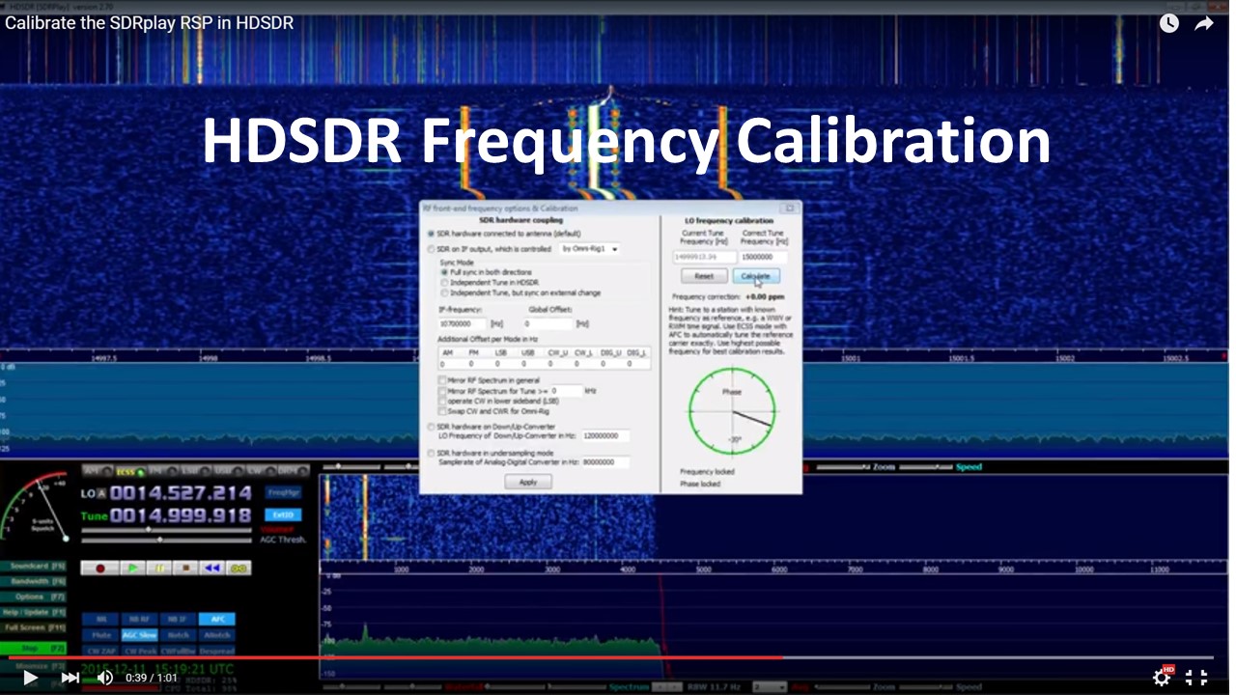Open the by Omni-Rig1 dropdown
Image resolution: width=1236 pixels, height=695 pixels.
click(x=589, y=249)
